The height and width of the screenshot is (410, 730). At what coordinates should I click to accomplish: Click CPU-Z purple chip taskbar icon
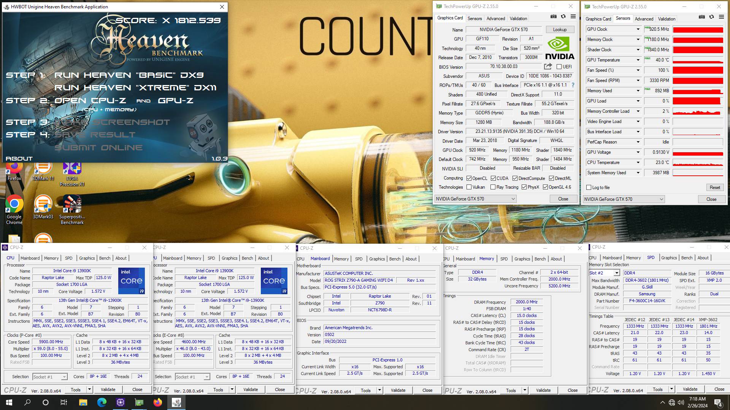(x=121, y=402)
